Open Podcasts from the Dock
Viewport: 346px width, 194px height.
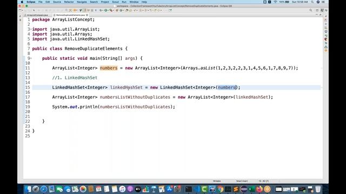pyautogui.click(x=130, y=189)
